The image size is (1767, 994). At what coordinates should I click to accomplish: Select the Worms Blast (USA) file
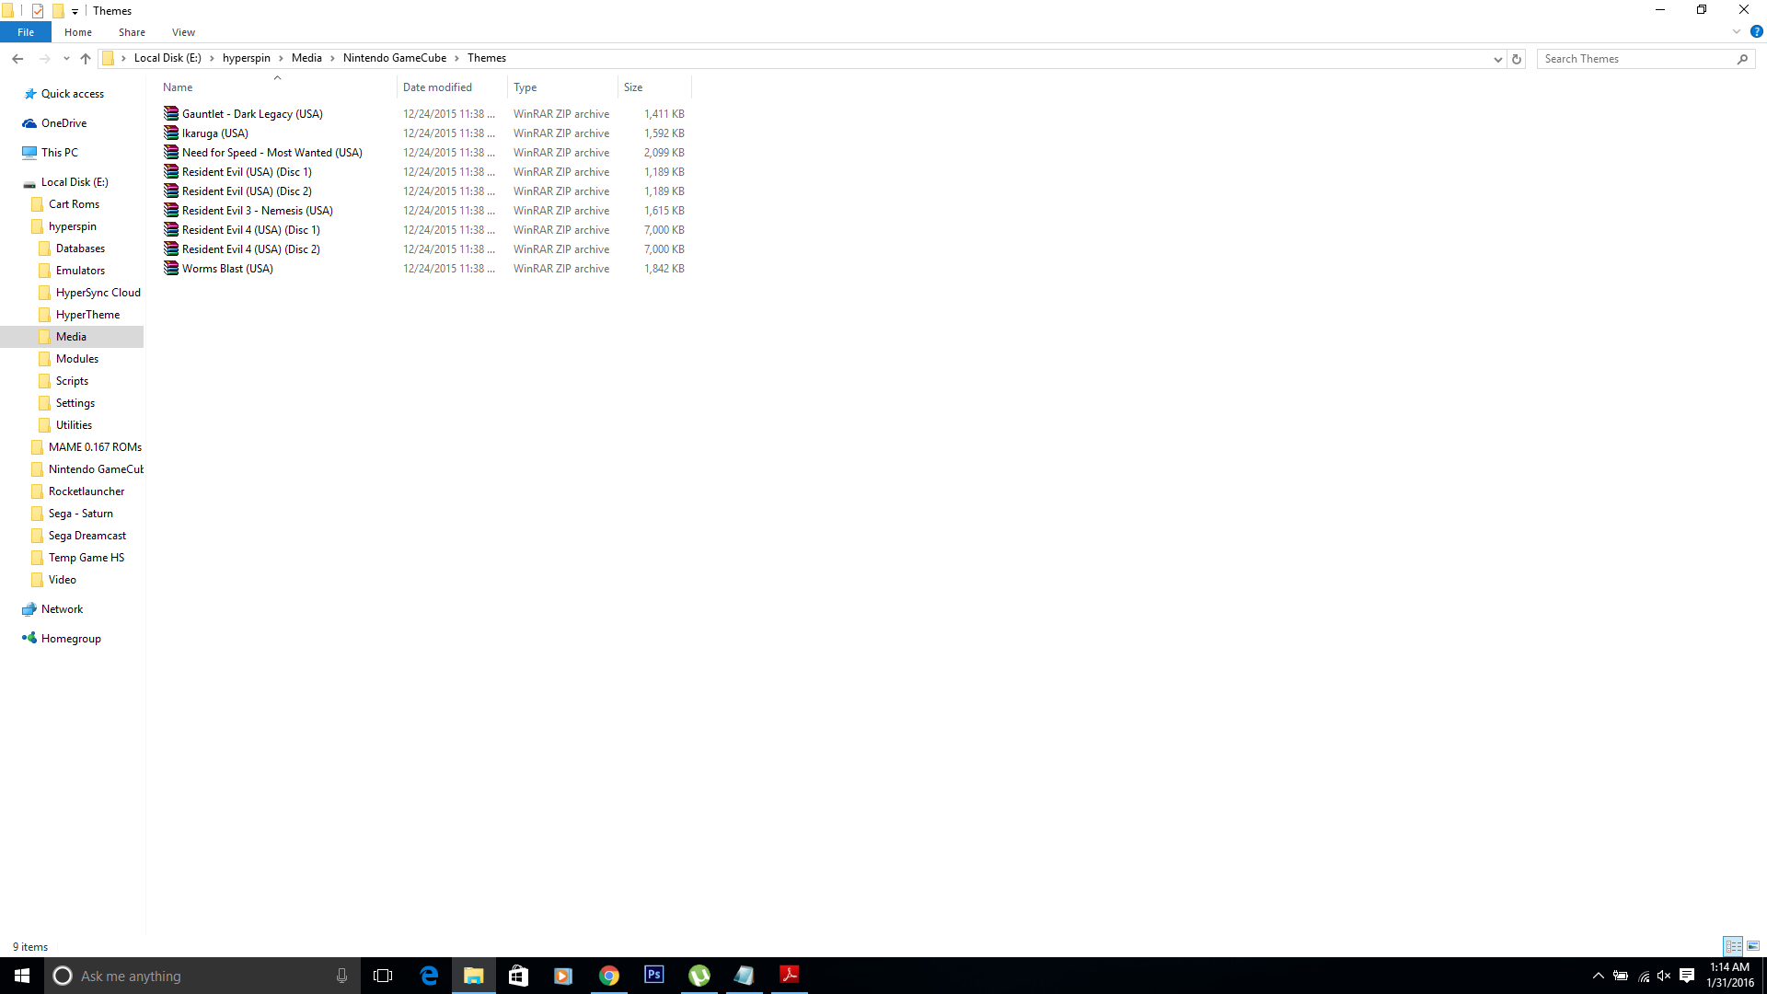pos(227,269)
